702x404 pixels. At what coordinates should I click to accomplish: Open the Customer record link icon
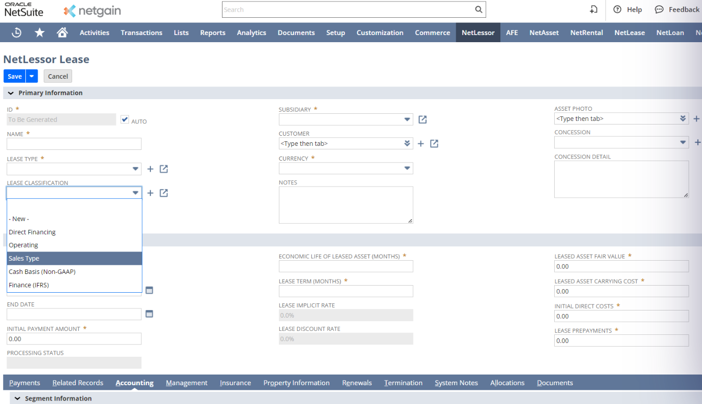coord(434,144)
